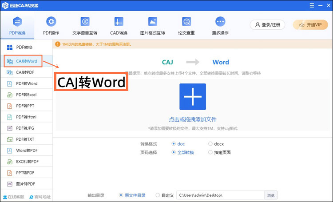Open the 图片格式互转 icon
333x202 pixels.
point(152,22)
